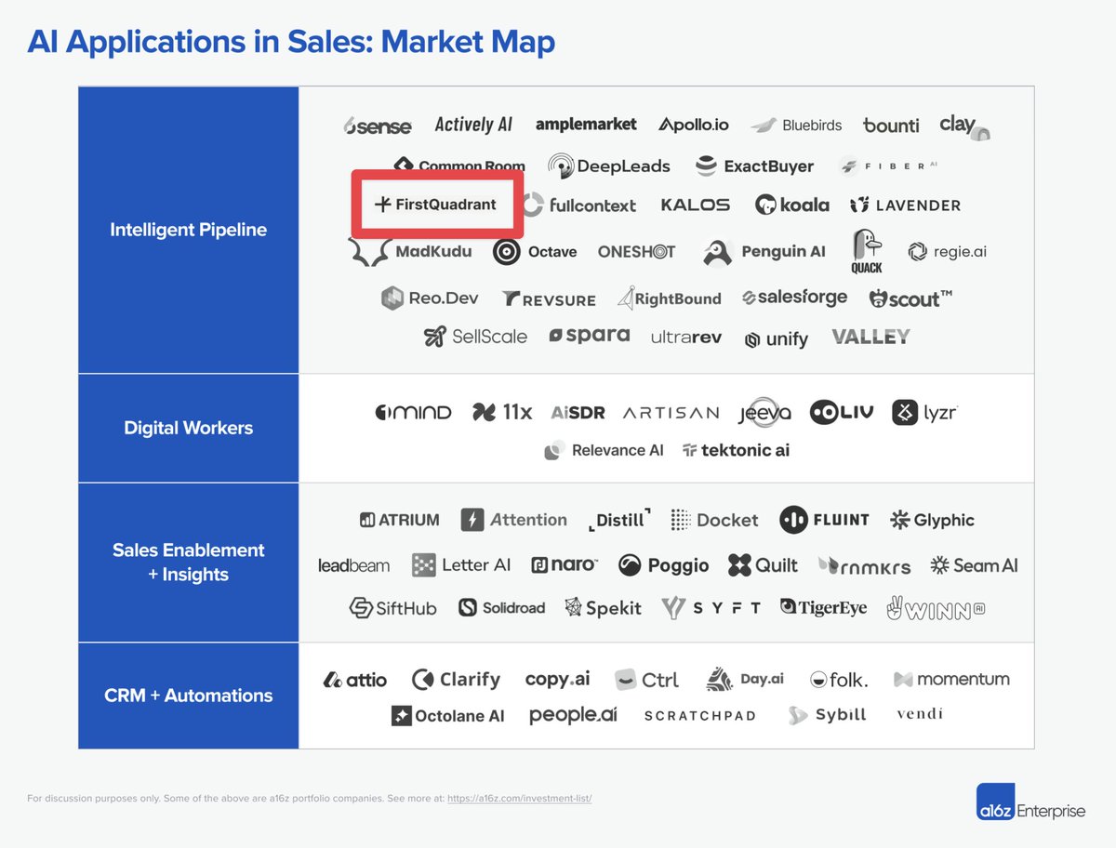Select the ExactBuyer logo

pos(754,166)
